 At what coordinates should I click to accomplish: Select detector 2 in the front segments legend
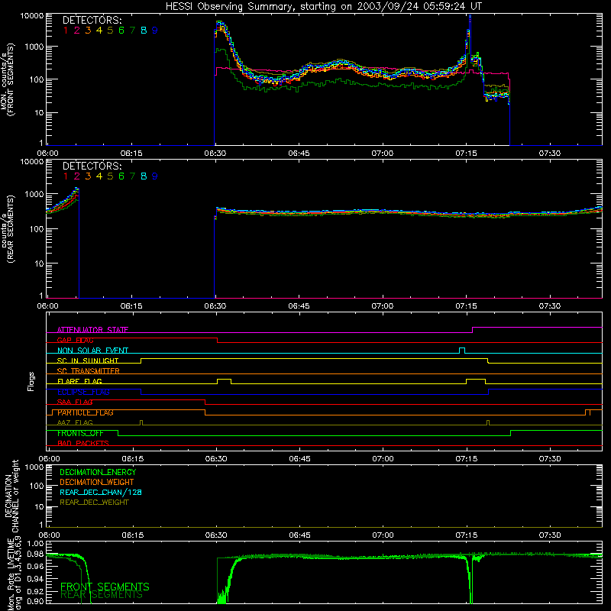pos(77,31)
